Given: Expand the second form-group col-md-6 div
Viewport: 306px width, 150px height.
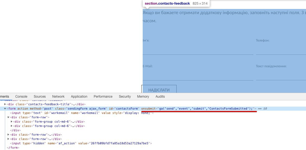Looking at the screenshot, I should click(x=11, y=126).
